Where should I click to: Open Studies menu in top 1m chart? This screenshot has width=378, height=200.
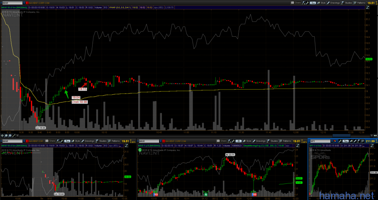click(346, 3)
